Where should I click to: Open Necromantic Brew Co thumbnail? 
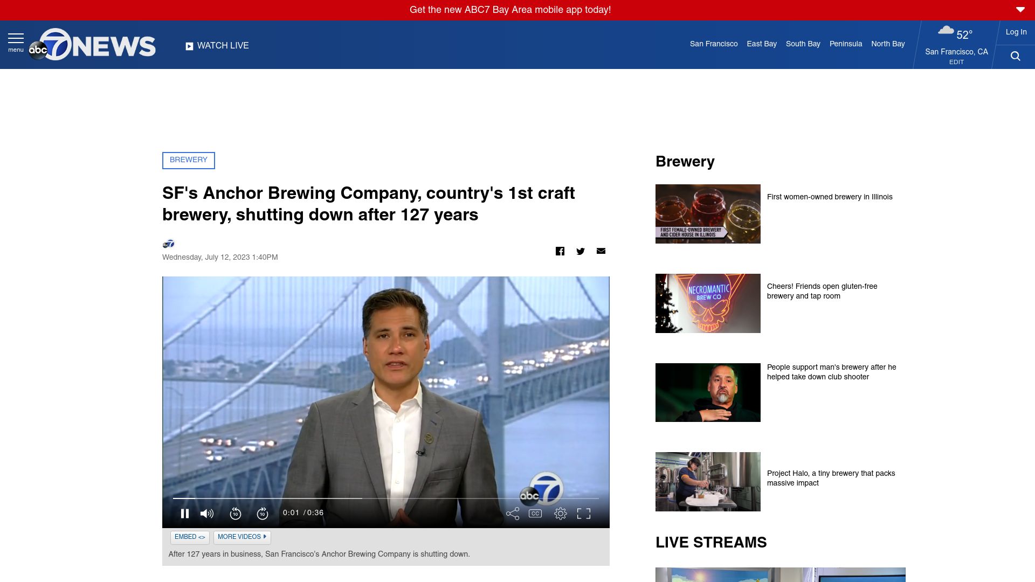708,303
